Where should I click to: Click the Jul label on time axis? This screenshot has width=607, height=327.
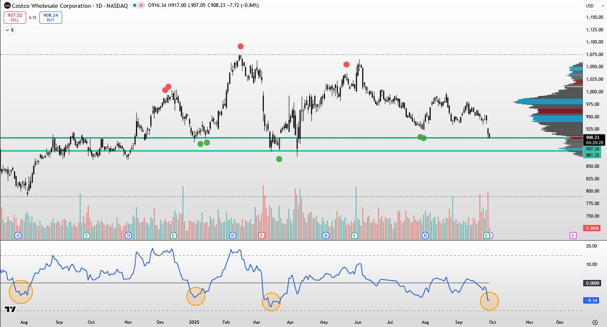pyautogui.click(x=390, y=322)
